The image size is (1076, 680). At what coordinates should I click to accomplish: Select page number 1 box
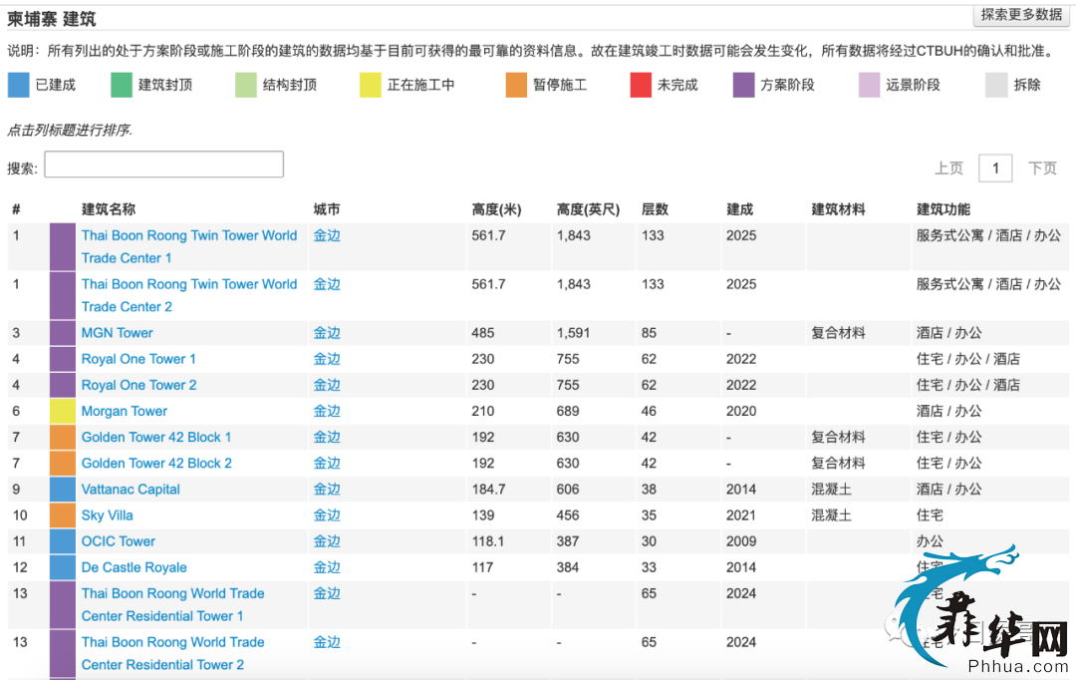[995, 169]
